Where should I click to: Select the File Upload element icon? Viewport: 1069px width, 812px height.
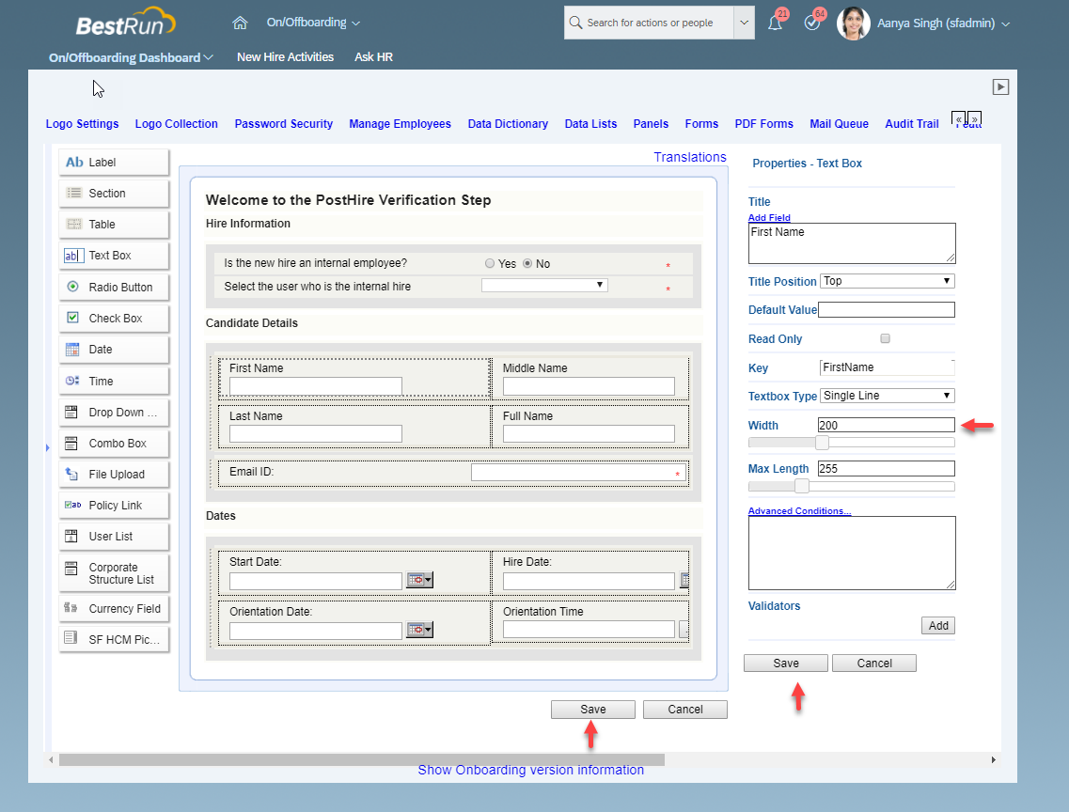pyautogui.click(x=71, y=474)
